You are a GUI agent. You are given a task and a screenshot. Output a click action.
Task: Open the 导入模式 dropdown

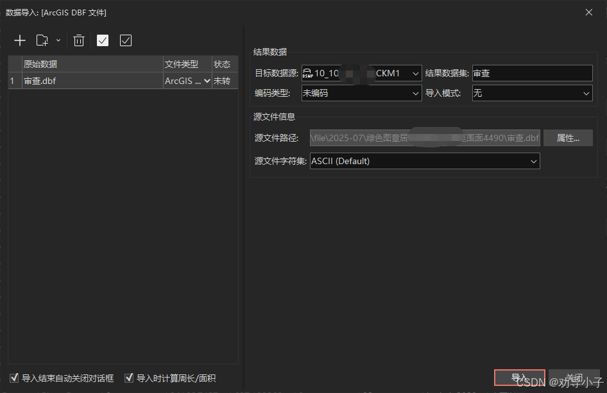[533, 93]
